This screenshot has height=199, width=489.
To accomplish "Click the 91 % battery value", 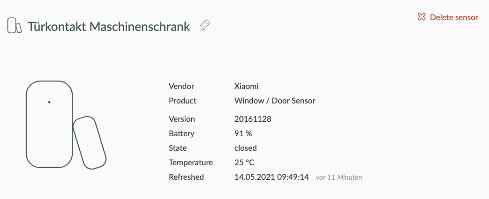I will click(243, 133).
